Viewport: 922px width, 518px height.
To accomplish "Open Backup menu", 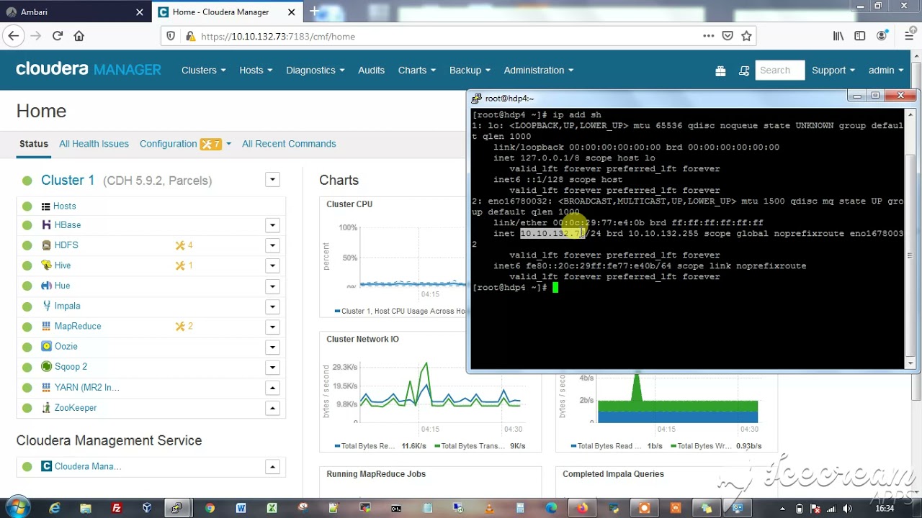I will point(470,70).
